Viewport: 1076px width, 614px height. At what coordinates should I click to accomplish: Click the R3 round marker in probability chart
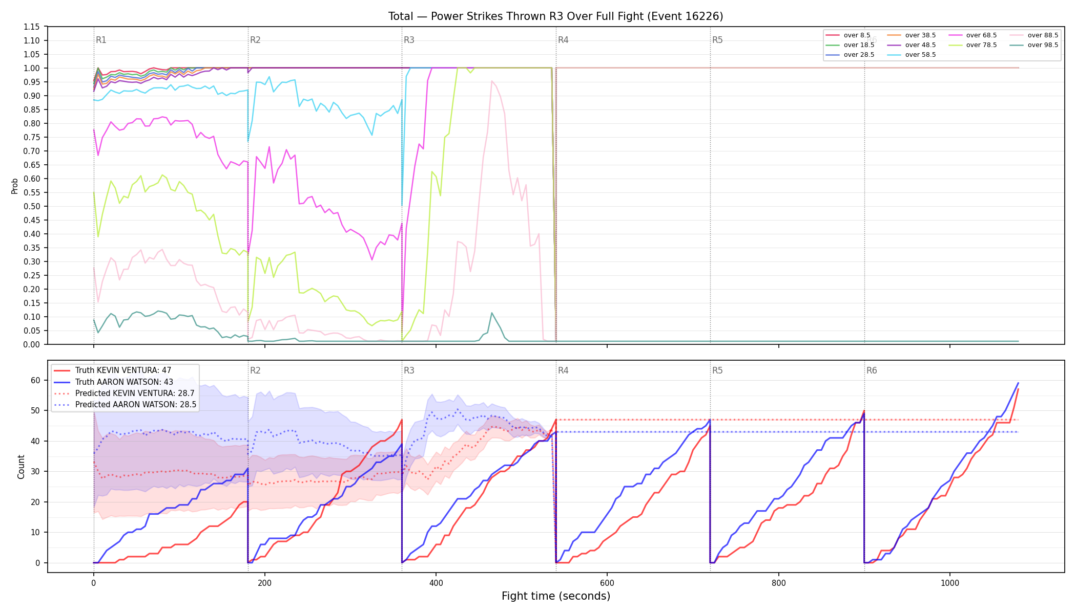click(409, 40)
